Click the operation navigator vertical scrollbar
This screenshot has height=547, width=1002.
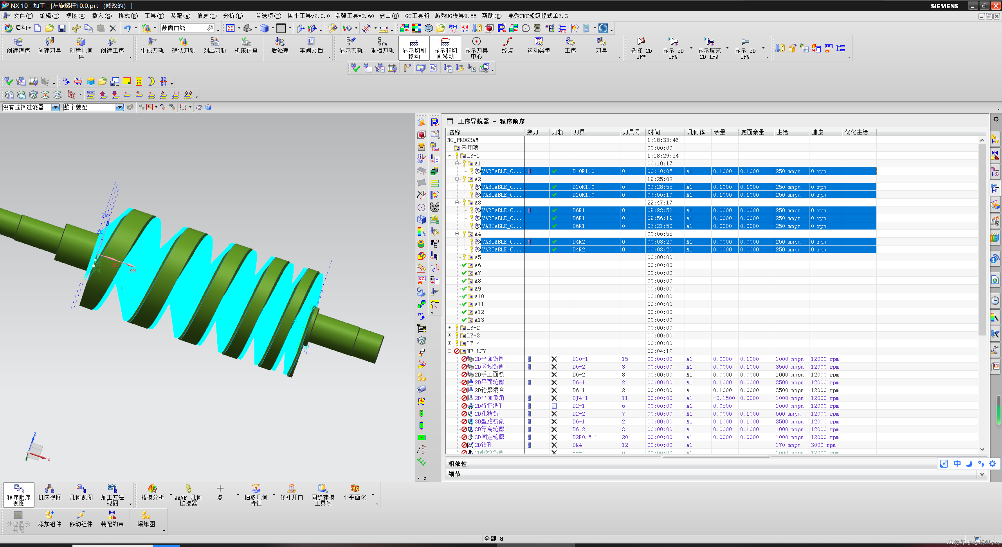click(x=982, y=240)
